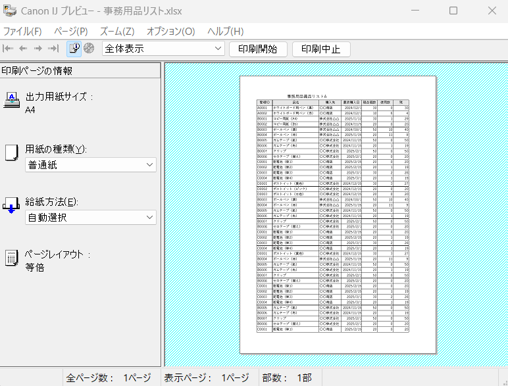Click the paper sheet icon beside 用紙の種類
Viewport: 508px width, 386px height.
11,153
